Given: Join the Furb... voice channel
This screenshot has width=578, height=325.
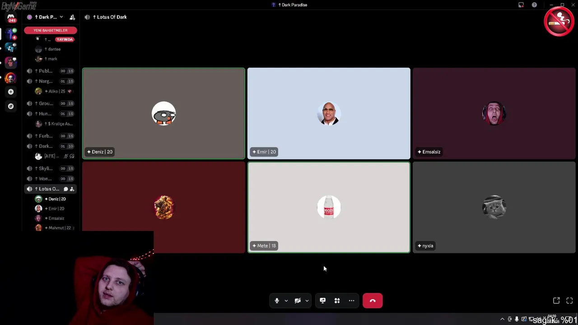Looking at the screenshot, I should point(50,136).
